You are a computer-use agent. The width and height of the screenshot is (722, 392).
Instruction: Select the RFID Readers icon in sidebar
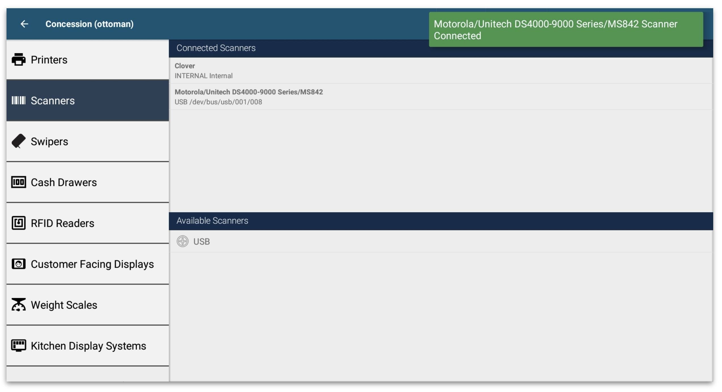click(17, 223)
